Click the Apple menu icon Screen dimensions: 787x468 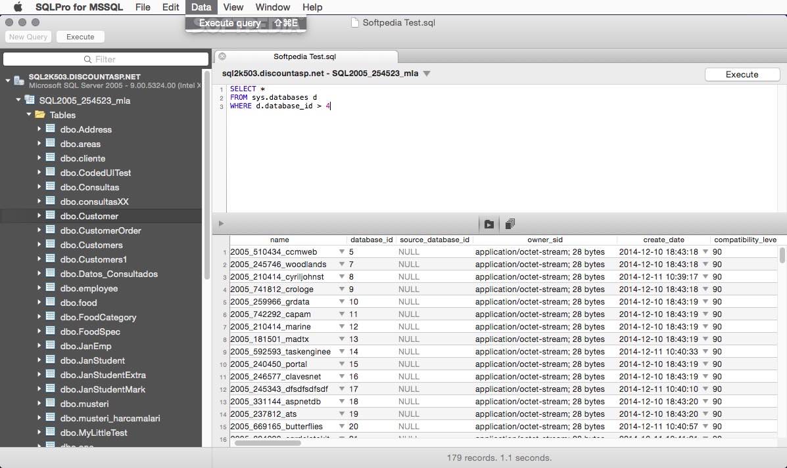pyautogui.click(x=18, y=7)
